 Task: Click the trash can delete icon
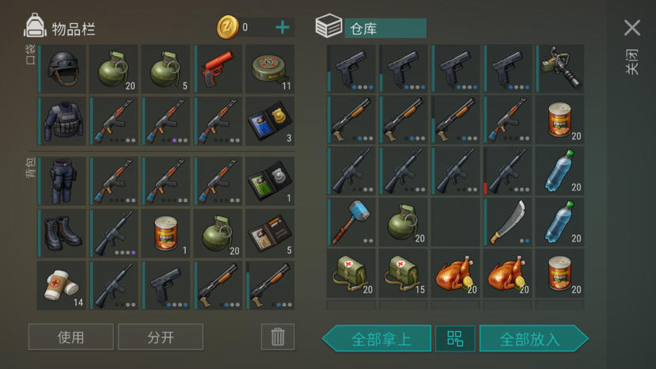pos(278,337)
